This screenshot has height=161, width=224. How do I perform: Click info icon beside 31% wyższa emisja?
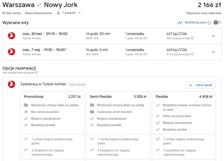click(192, 54)
